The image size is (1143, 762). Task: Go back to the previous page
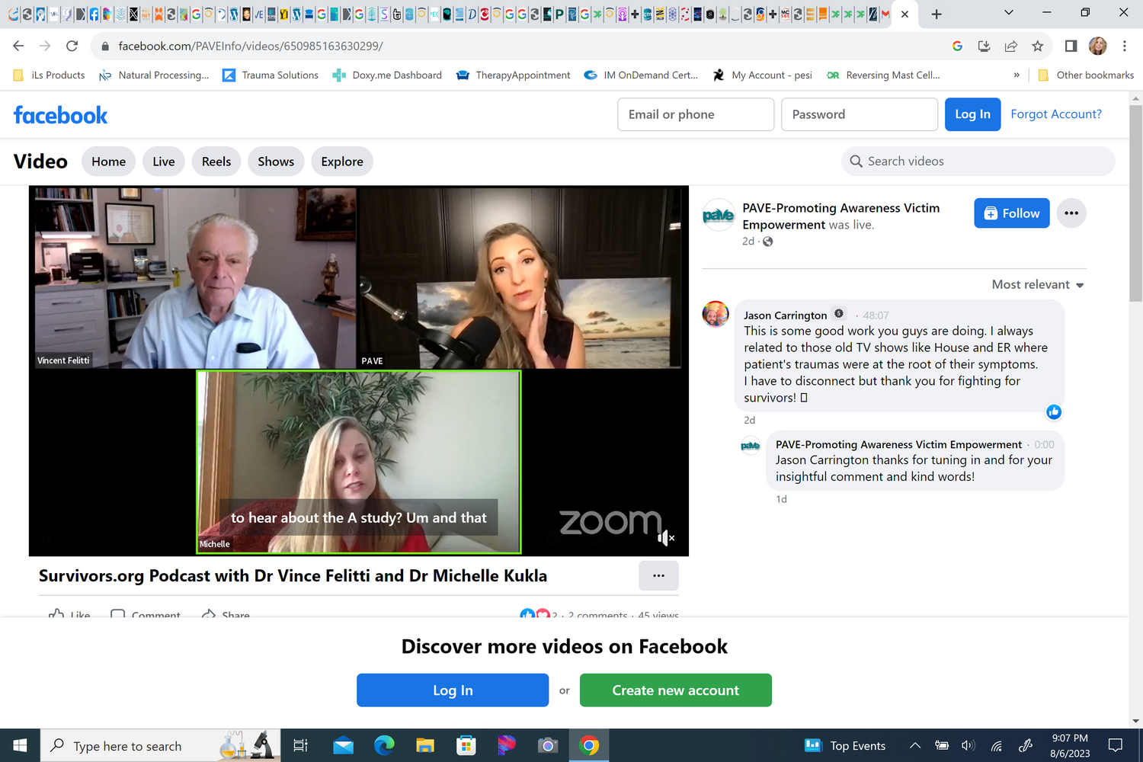coord(18,46)
